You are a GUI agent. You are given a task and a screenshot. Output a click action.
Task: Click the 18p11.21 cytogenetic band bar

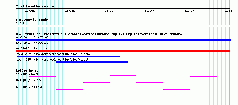123,26
